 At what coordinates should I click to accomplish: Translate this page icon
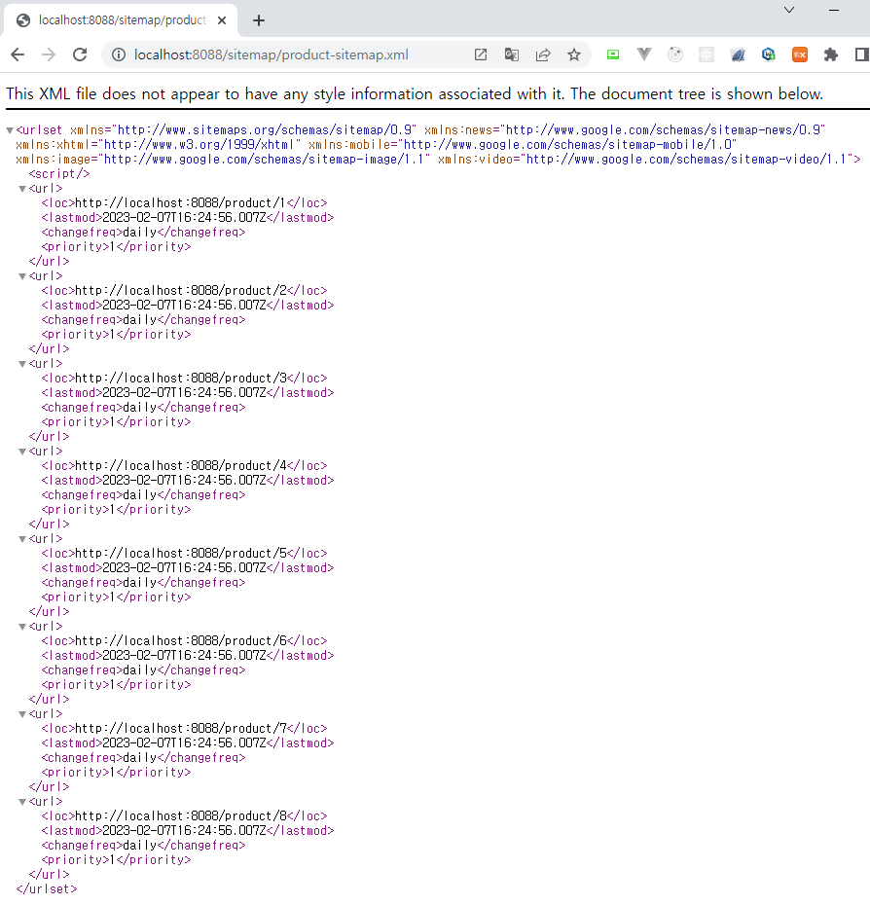(x=512, y=54)
